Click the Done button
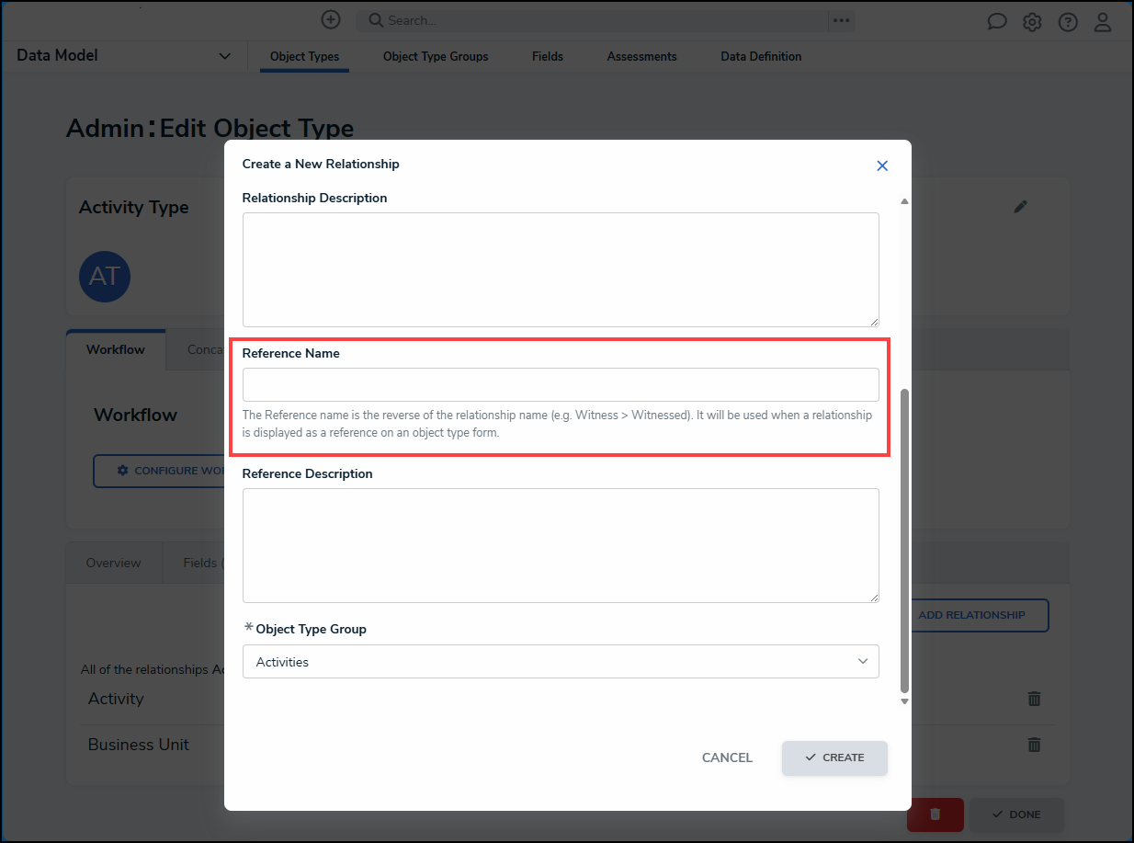The height and width of the screenshot is (843, 1134). pyautogui.click(x=1016, y=815)
